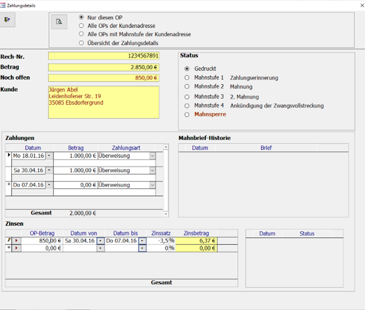Click the 'Zahlungsart' column header
Image resolution: width=365 pixels, height=310 pixels.
(x=126, y=148)
